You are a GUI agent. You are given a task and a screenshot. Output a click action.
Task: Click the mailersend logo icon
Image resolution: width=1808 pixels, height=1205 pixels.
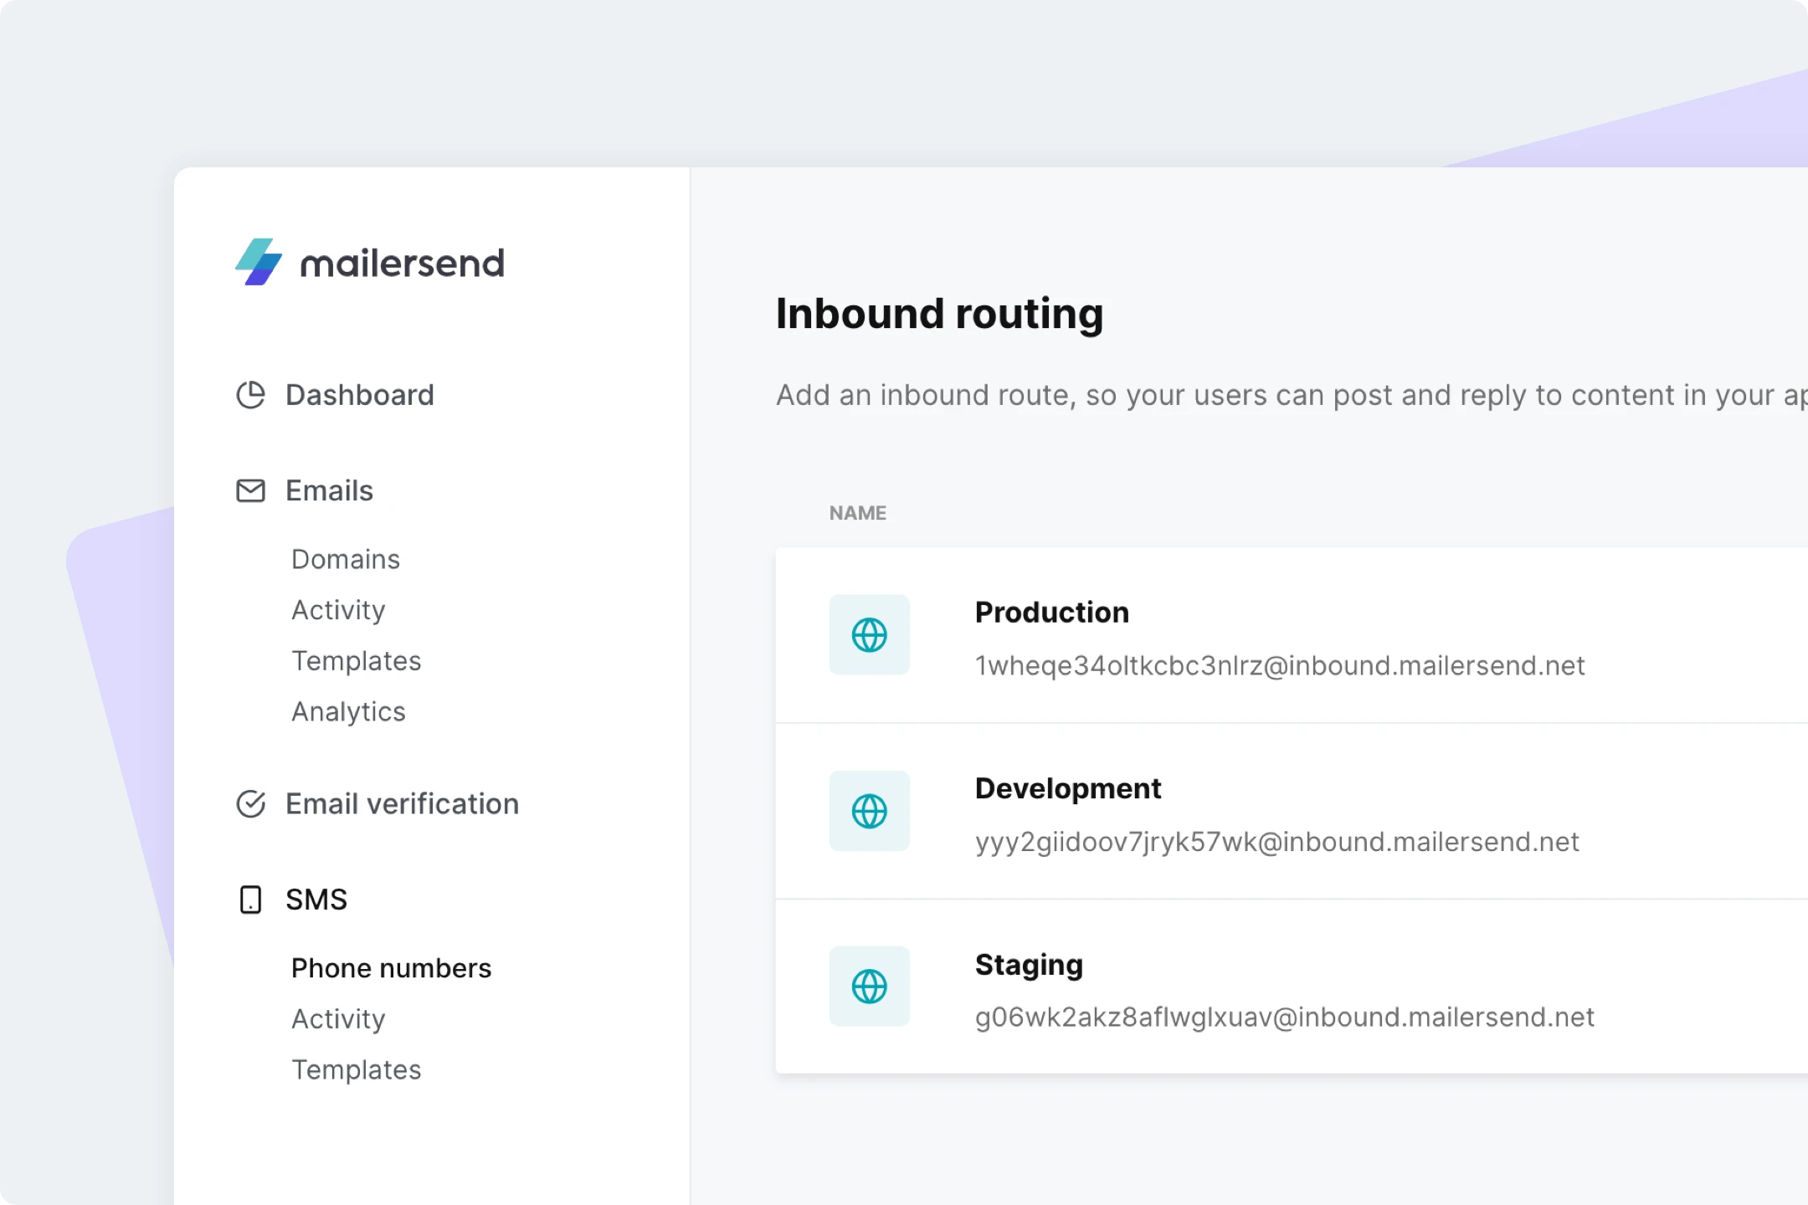(x=259, y=262)
